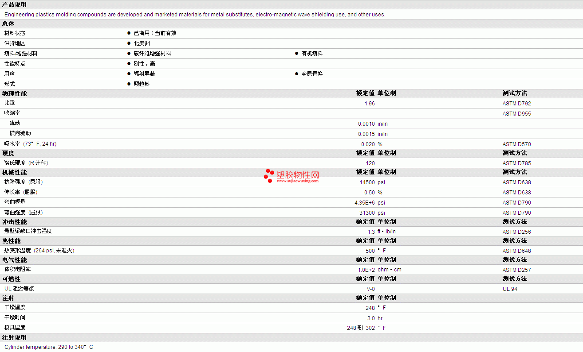Click the '电气性能' section header

pos(14,260)
